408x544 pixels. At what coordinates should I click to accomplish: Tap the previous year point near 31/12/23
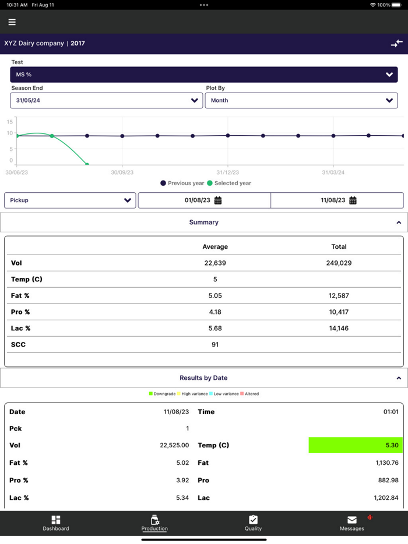pyautogui.click(x=228, y=136)
